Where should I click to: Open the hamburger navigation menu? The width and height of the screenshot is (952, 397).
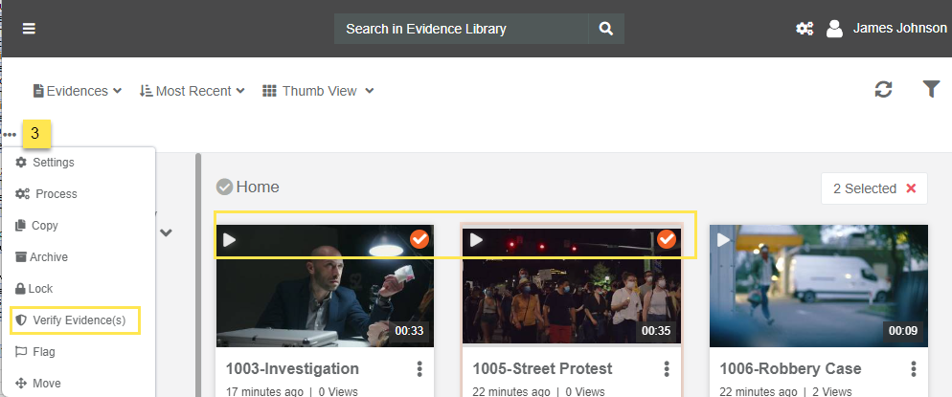(30, 29)
